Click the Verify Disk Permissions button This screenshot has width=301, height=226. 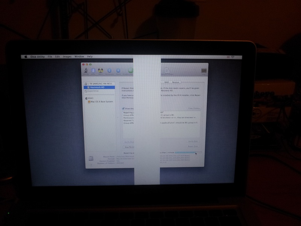pyautogui.click(x=129, y=142)
